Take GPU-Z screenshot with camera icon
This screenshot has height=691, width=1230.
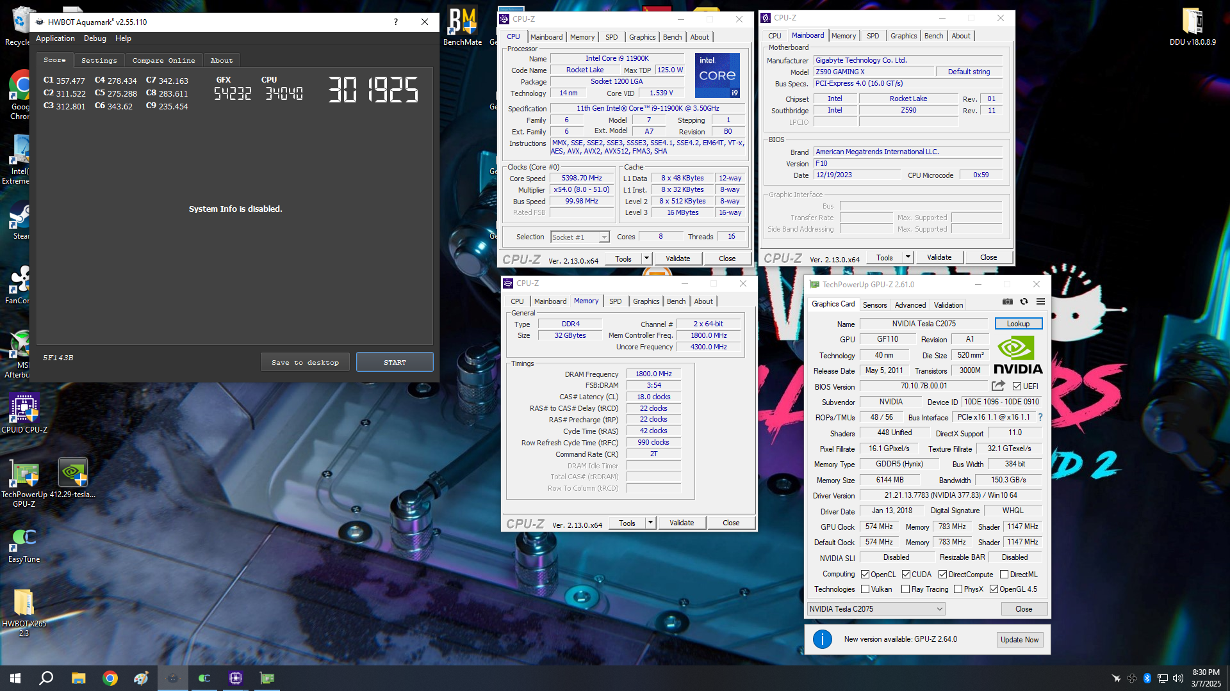point(1008,301)
